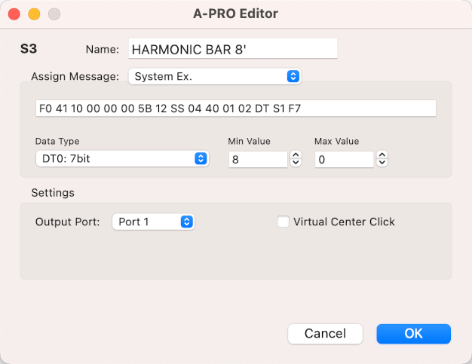Minimize the A-PRO Editor window
The height and width of the screenshot is (364, 472).
34,14
